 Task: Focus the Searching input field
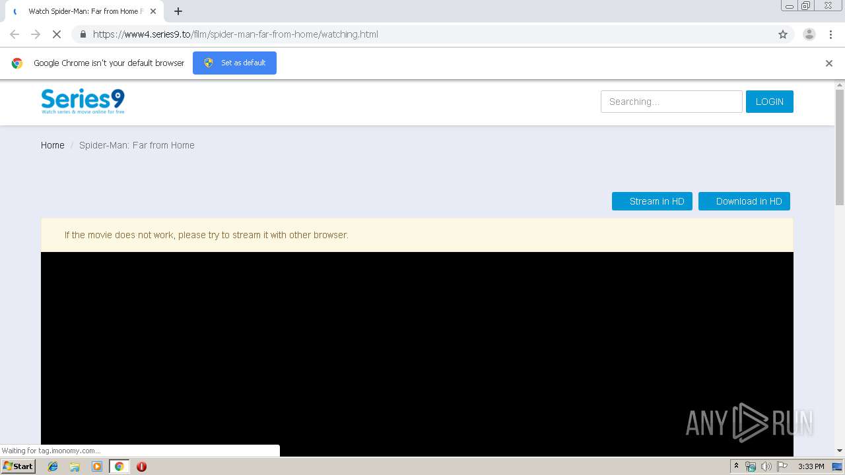(671, 102)
